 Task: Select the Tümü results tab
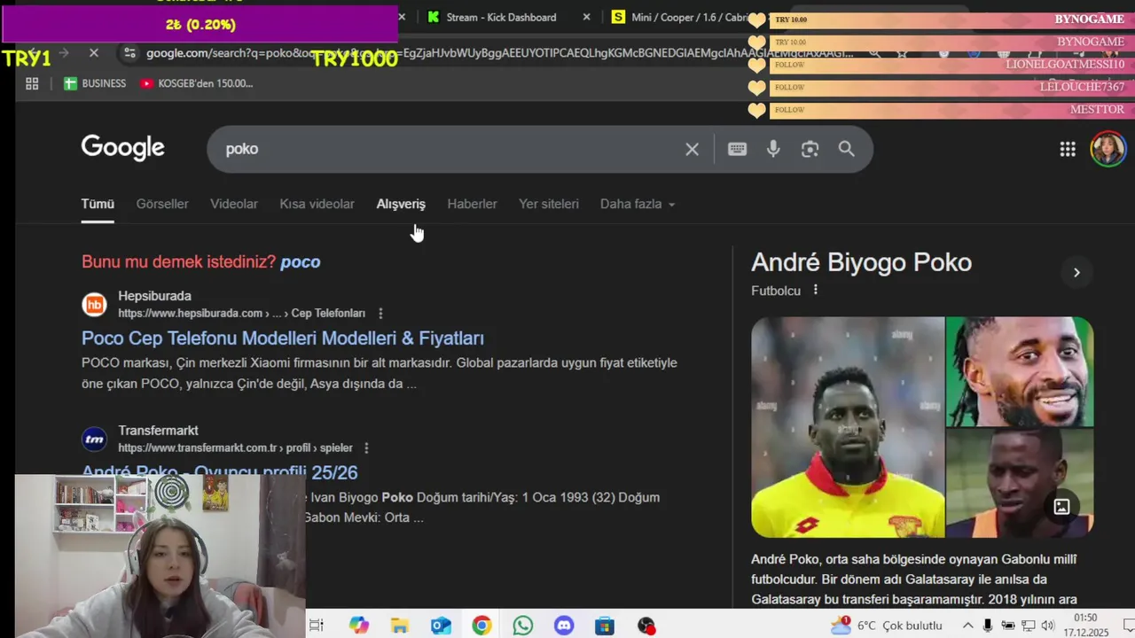(x=98, y=204)
